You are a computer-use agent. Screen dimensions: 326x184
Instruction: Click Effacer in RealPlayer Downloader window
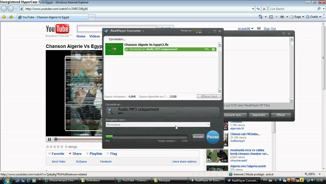281,115
